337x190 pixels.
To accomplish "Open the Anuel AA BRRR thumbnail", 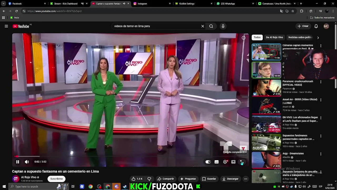I will [266, 106].
